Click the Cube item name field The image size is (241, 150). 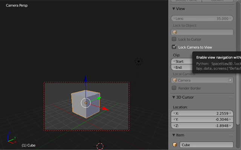point(206,145)
